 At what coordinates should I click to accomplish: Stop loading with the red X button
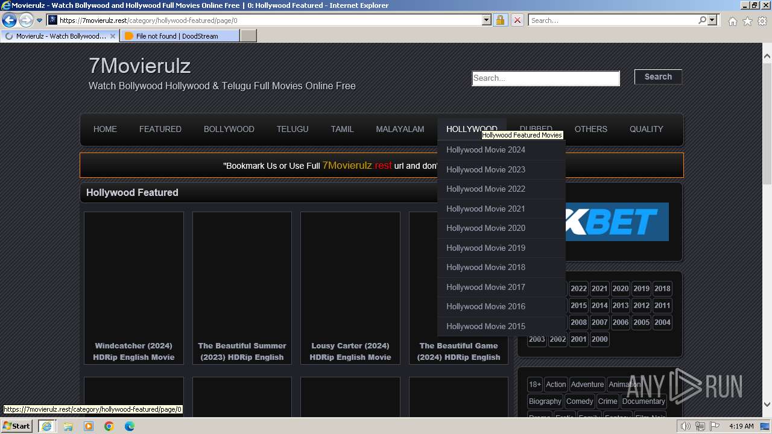tap(517, 20)
